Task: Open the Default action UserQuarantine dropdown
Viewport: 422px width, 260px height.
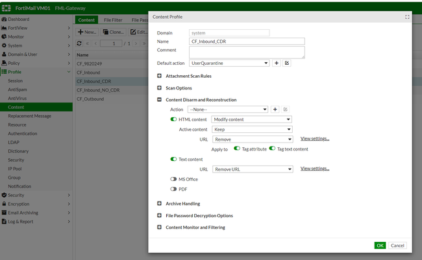Action: (x=229, y=63)
